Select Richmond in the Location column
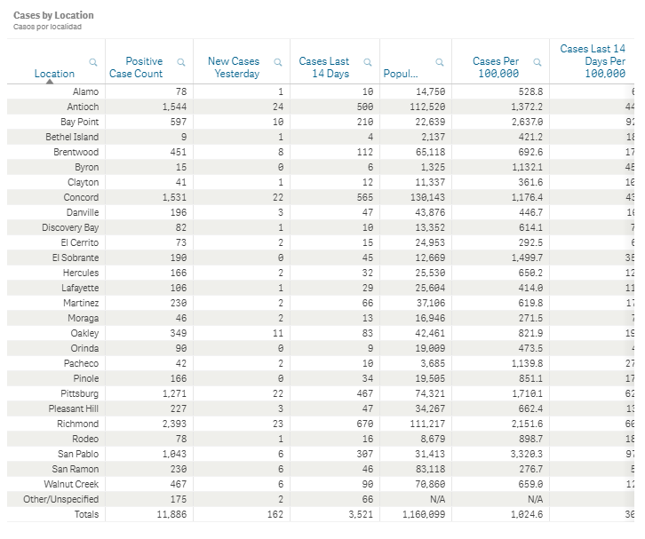Image resolution: width=645 pixels, height=539 pixels. [x=78, y=424]
